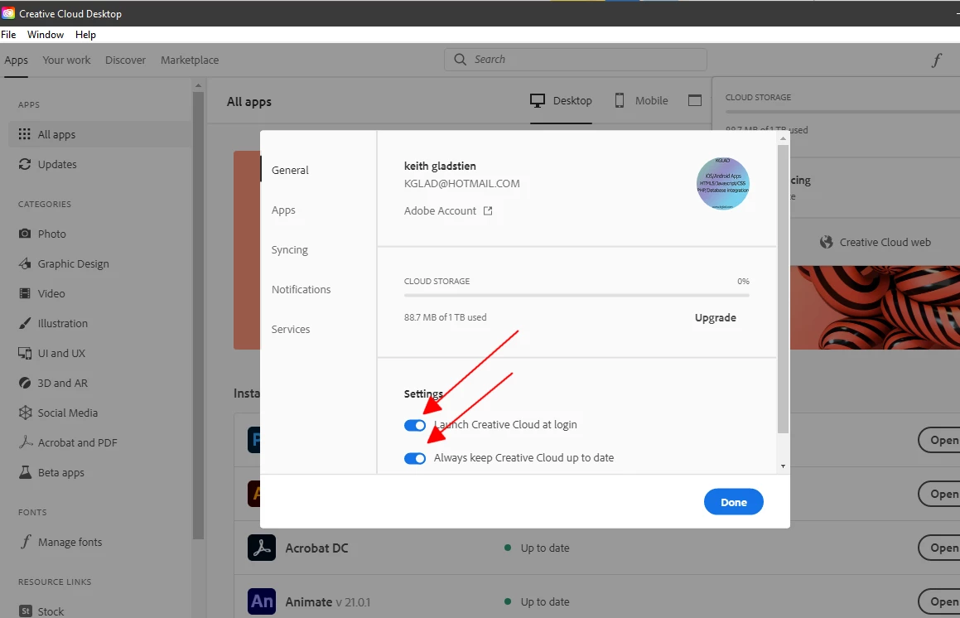Image resolution: width=960 pixels, height=618 pixels.
Task: Open Creative Cloud web link
Action: (885, 242)
